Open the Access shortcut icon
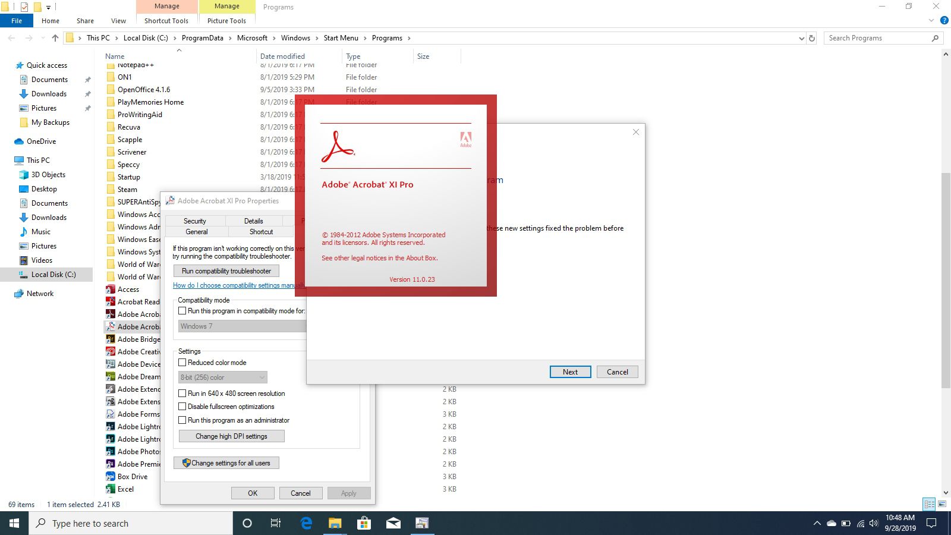The height and width of the screenshot is (535, 951). tap(111, 289)
